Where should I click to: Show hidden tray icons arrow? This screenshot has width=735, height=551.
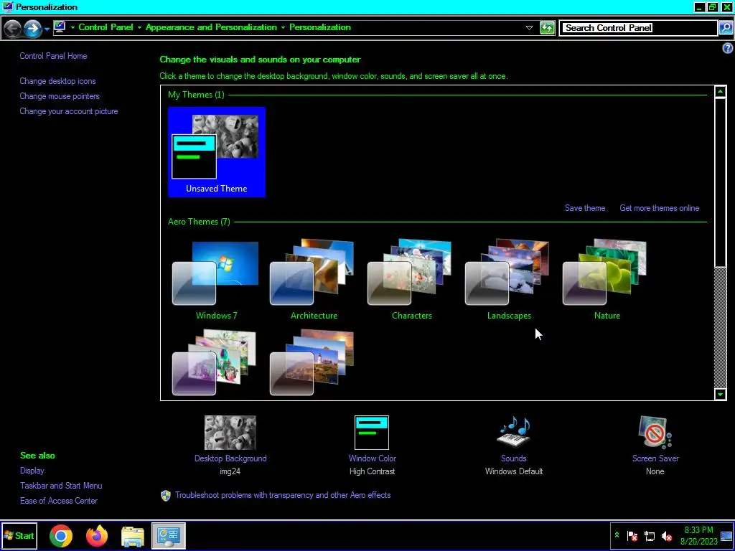(x=617, y=535)
